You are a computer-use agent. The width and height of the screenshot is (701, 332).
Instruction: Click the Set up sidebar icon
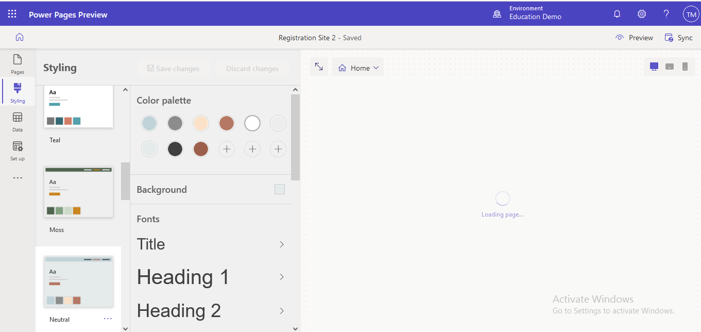click(x=17, y=150)
